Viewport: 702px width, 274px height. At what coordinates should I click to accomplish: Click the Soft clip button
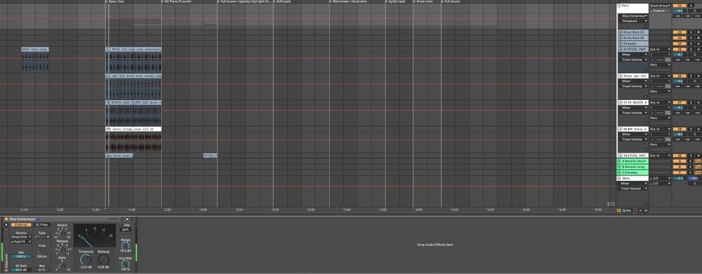pos(126,229)
